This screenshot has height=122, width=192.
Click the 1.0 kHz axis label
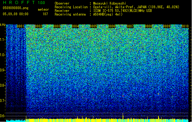2,55
